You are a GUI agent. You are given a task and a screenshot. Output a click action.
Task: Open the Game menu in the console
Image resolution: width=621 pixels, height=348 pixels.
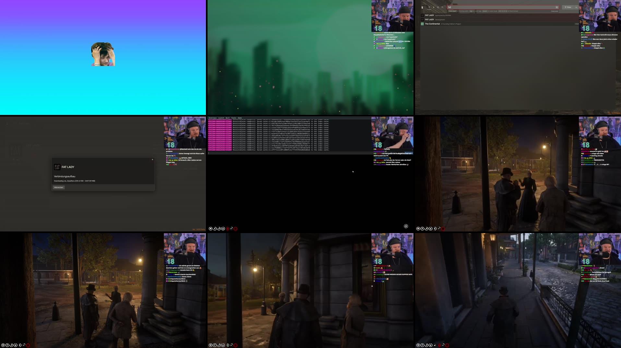(x=240, y=118)
